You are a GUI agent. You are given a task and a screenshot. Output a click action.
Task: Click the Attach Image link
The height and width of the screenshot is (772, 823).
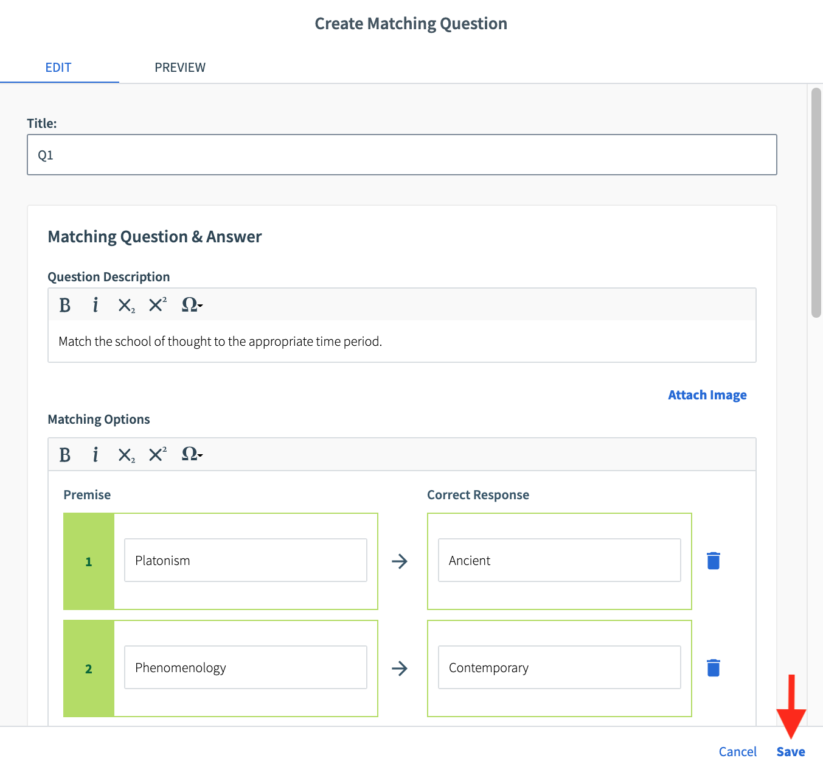click(x=707, y=395)
